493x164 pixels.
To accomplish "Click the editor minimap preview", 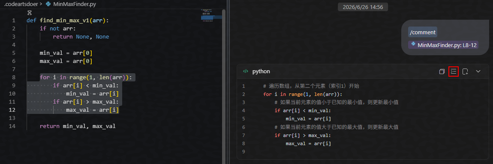I will [211, 16].
